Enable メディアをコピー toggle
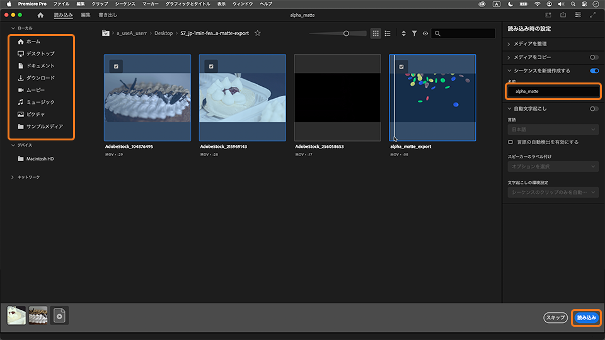This screenshot has width=605, height=340. pyautogui.click(x=594, y=57)
